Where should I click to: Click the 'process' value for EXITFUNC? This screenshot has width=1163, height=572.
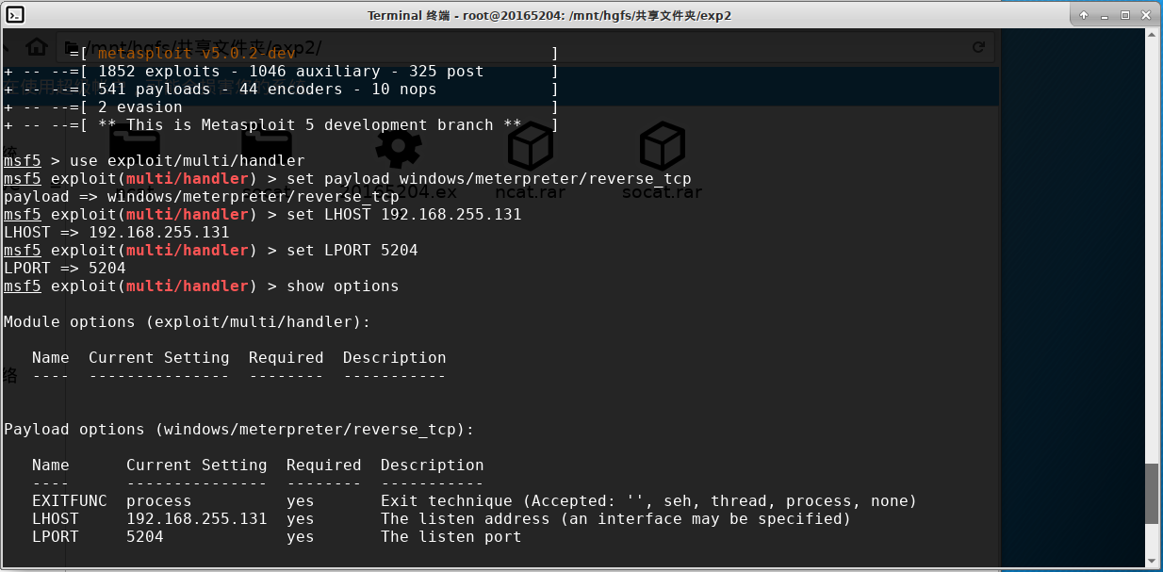pyautogui.click(x=158, y=500)
